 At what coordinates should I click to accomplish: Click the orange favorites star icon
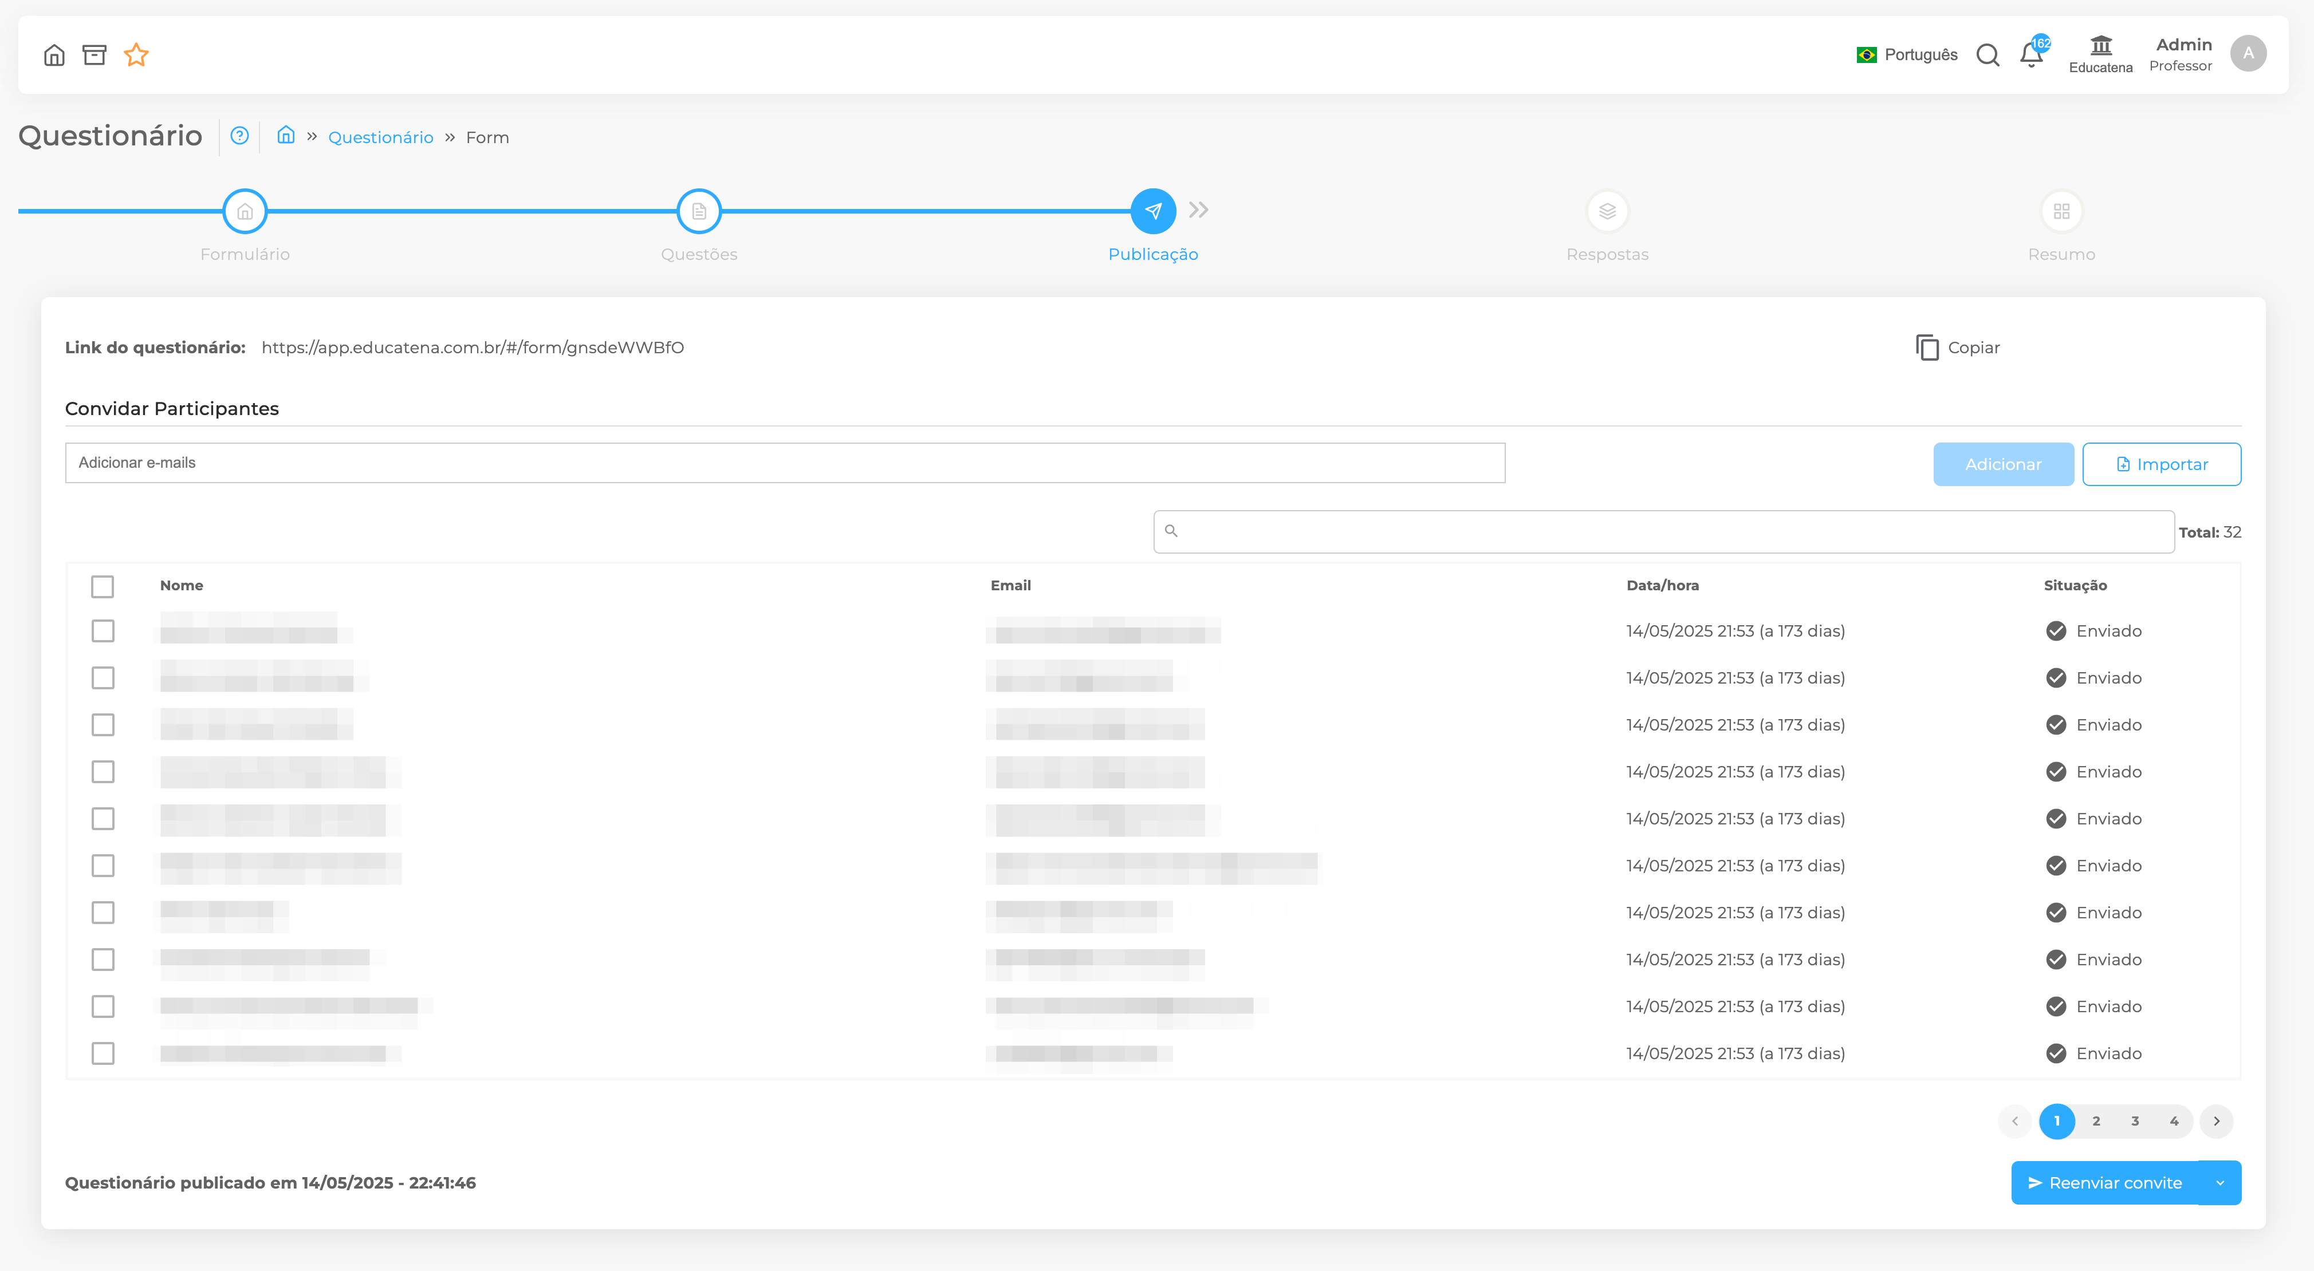[x=136, y=56]
